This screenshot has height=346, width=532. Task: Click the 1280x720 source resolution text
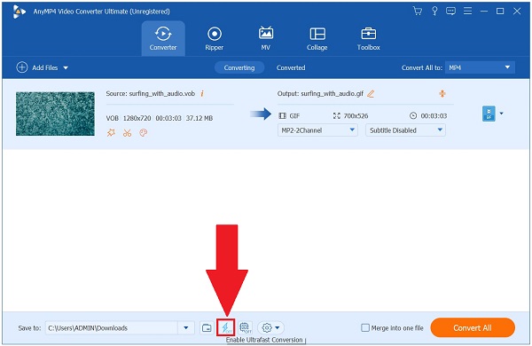[137, 118]
